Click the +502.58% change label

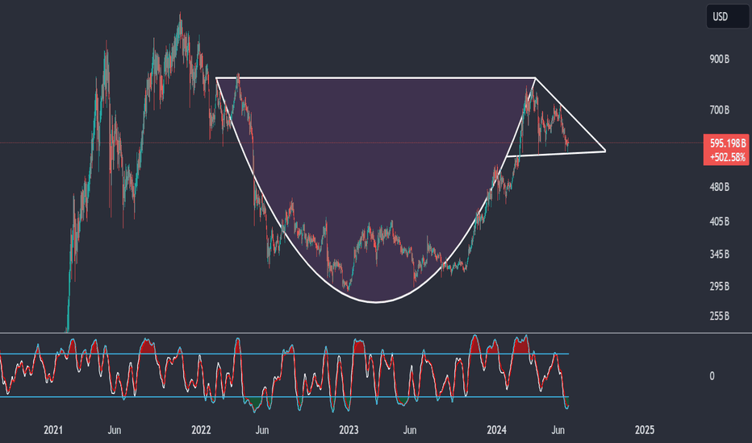pyautogui.click(x=728, y=157)
